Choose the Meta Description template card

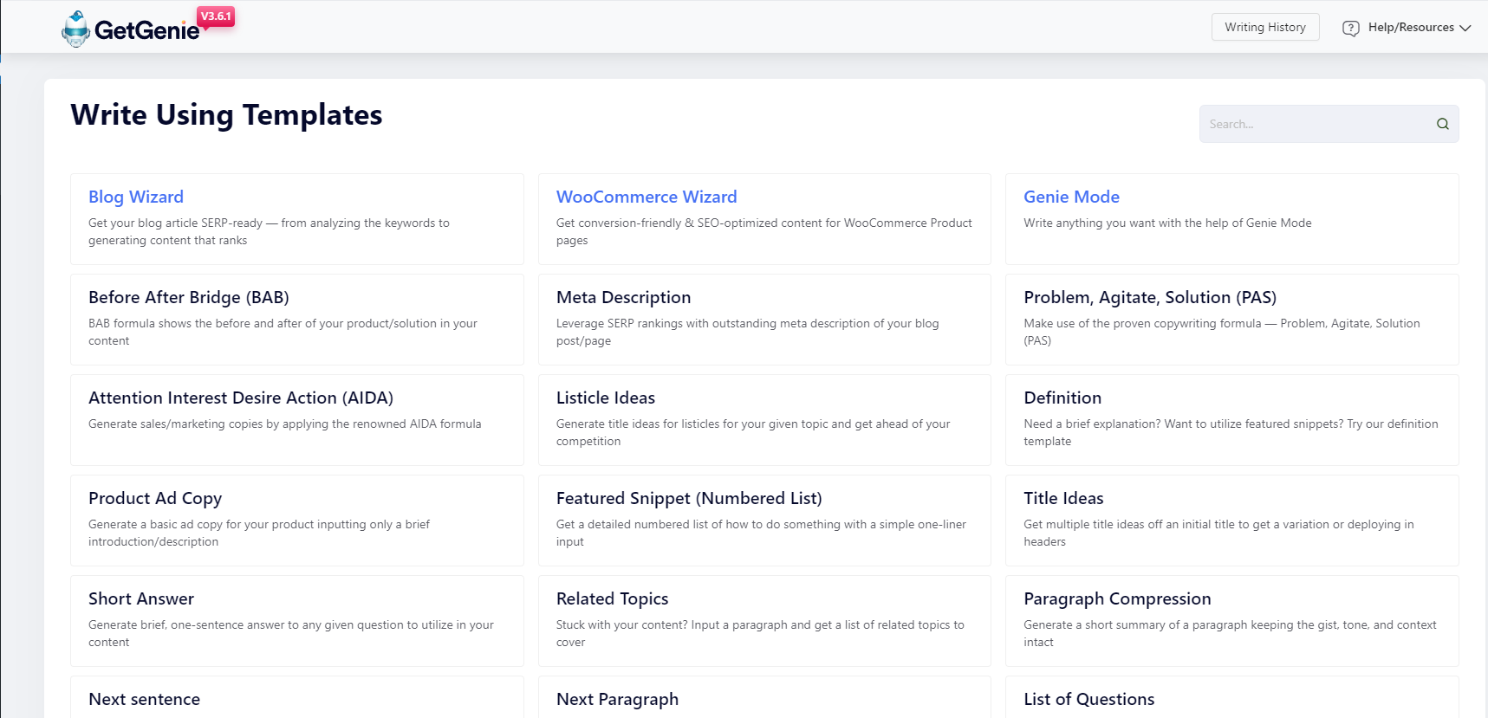click(764, 320)
